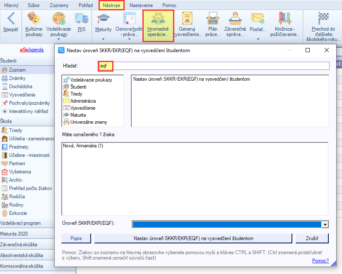Select Univerzálne zmeny category in dialog
The width and height of the screenshot is (342, 274).
85,122
